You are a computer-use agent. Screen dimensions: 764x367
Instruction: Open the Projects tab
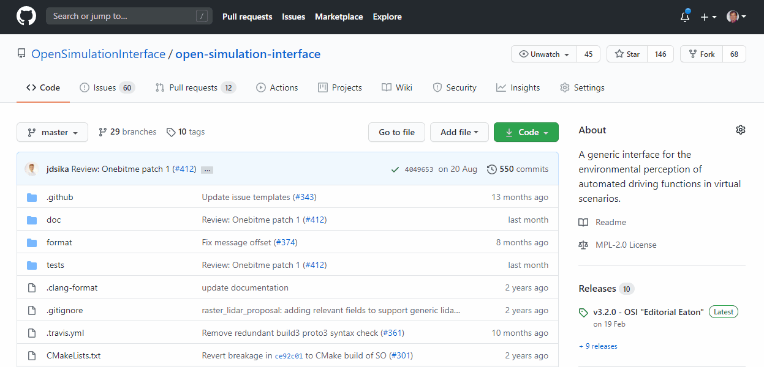[340, 87]
